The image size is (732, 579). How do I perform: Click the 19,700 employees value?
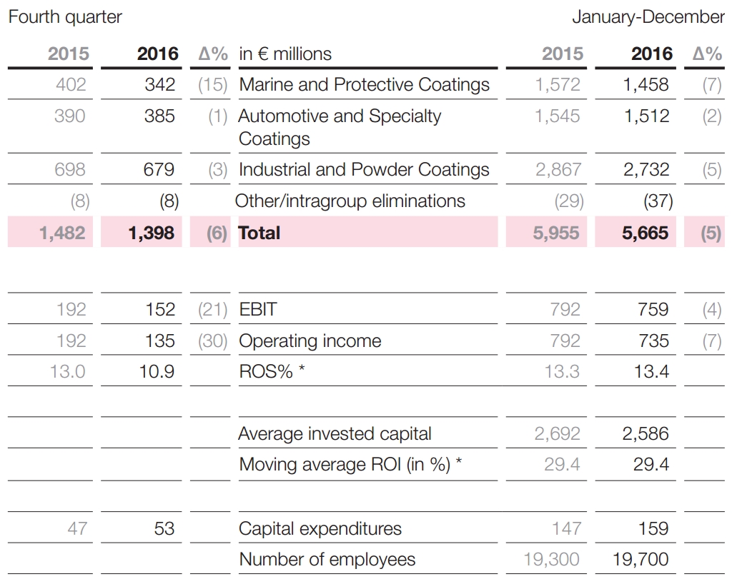(x=641, y=560)
